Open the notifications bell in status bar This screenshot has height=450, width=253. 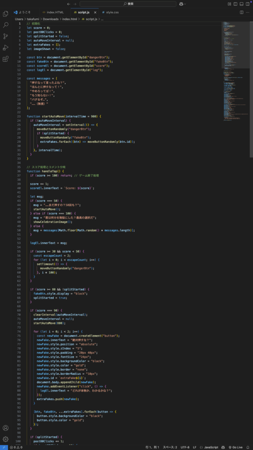248,447
